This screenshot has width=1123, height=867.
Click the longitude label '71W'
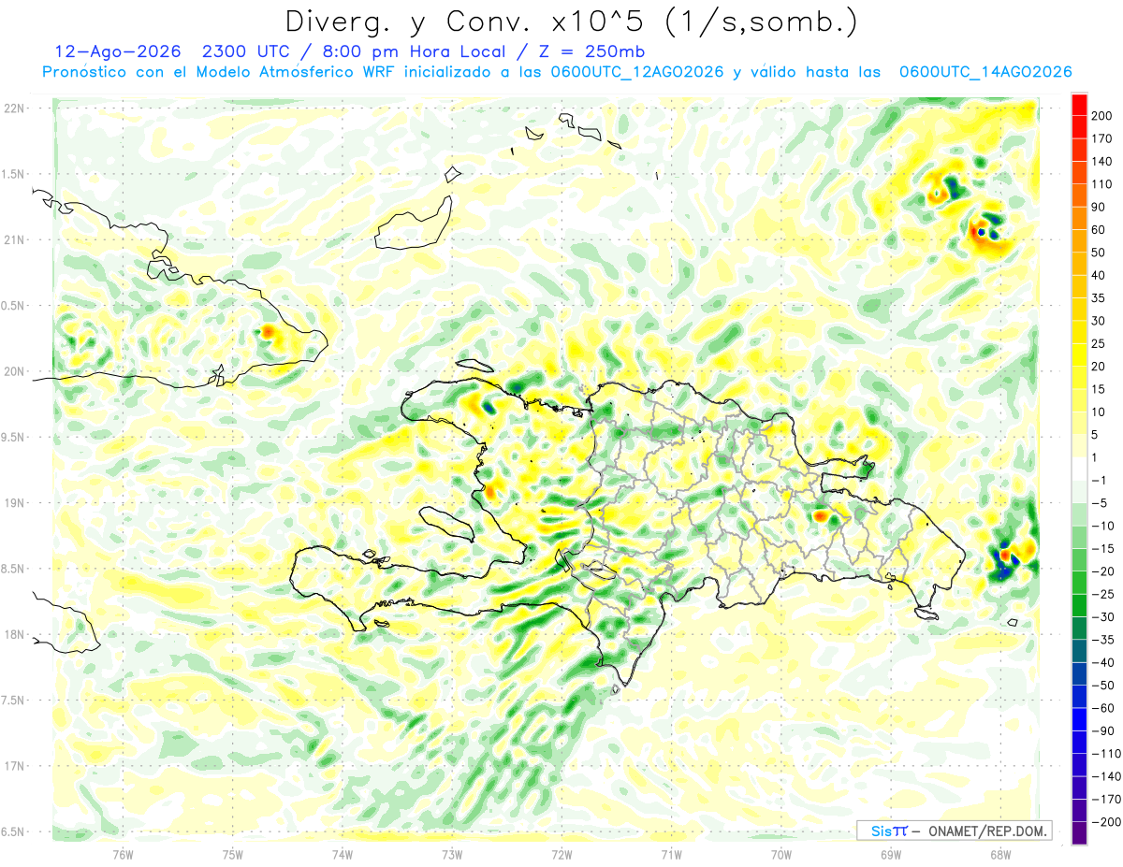tap(671, 854)
